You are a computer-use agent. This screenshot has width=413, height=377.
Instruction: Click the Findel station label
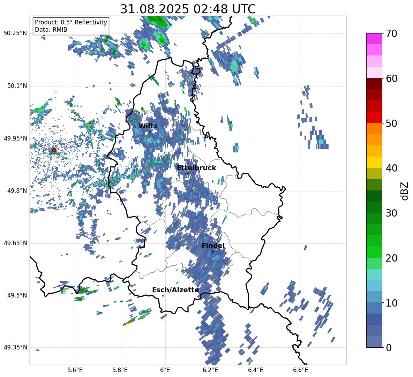[213, 246]
